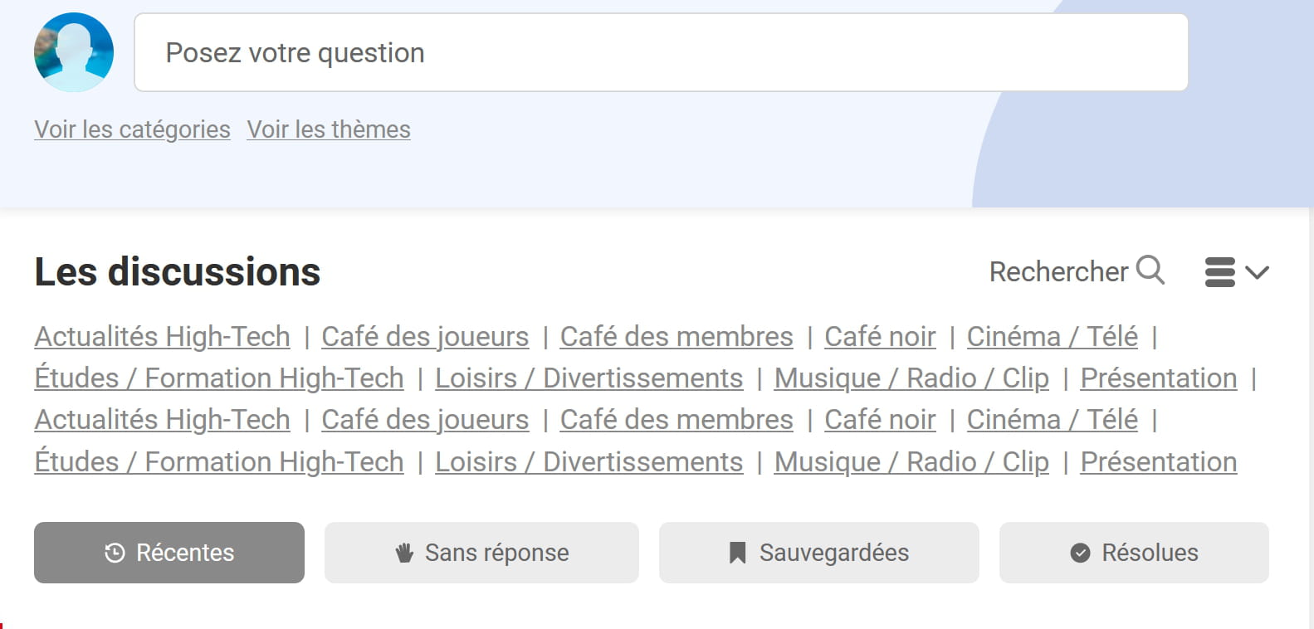Click the raised hand icon on Sans réponse
Viewport: 1314px width, 629px height.
pyautogui.click(x=404, y=553)
